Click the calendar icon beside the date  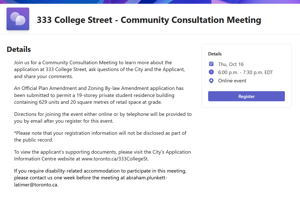coord(211,64)
